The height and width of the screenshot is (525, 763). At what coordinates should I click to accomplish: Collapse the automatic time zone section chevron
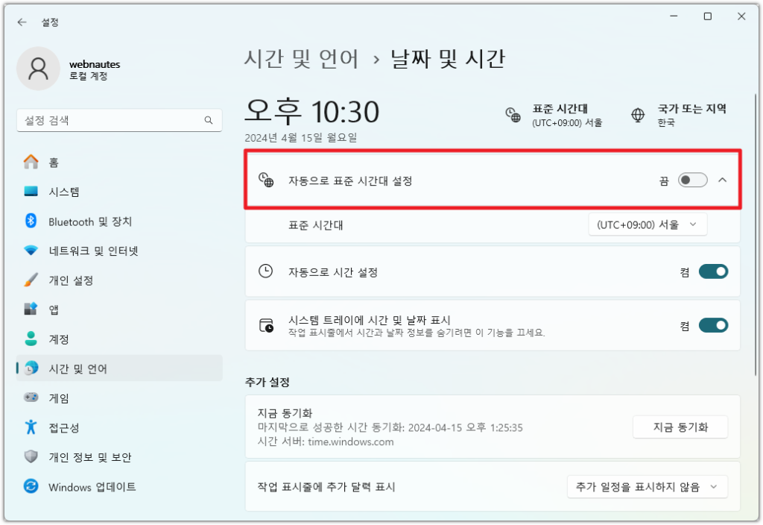[x=722, y=180]
